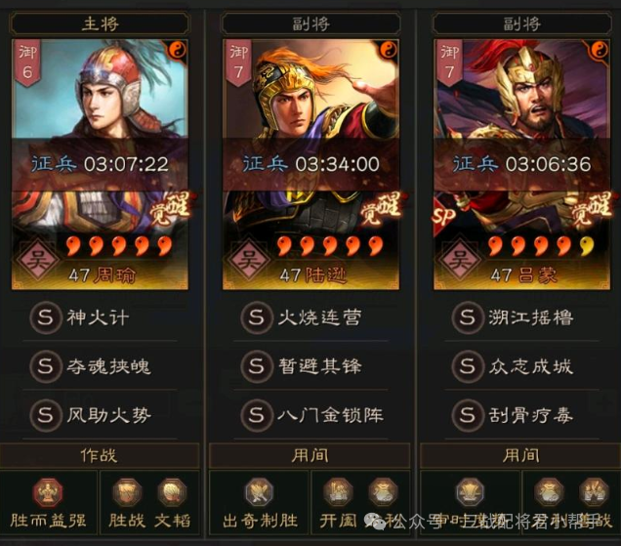Open the 作战 section under 周瑜
This screenshot has width=621, height=546.
100,456
